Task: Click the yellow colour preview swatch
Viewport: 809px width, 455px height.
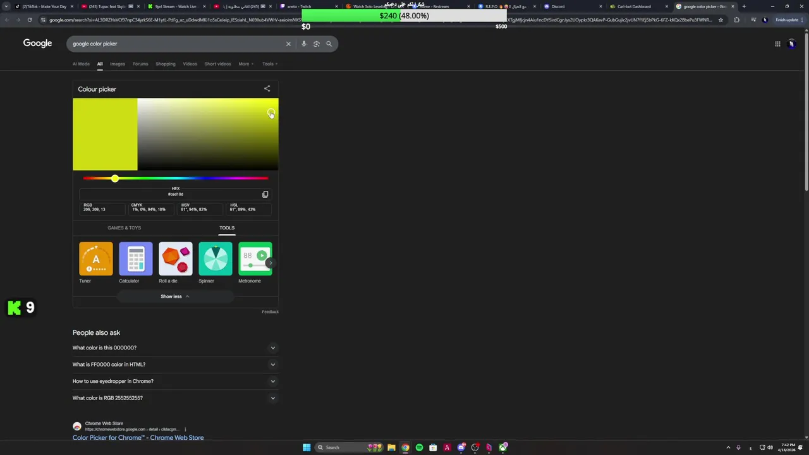Action: pyautogui.click(x=105, y=134)
